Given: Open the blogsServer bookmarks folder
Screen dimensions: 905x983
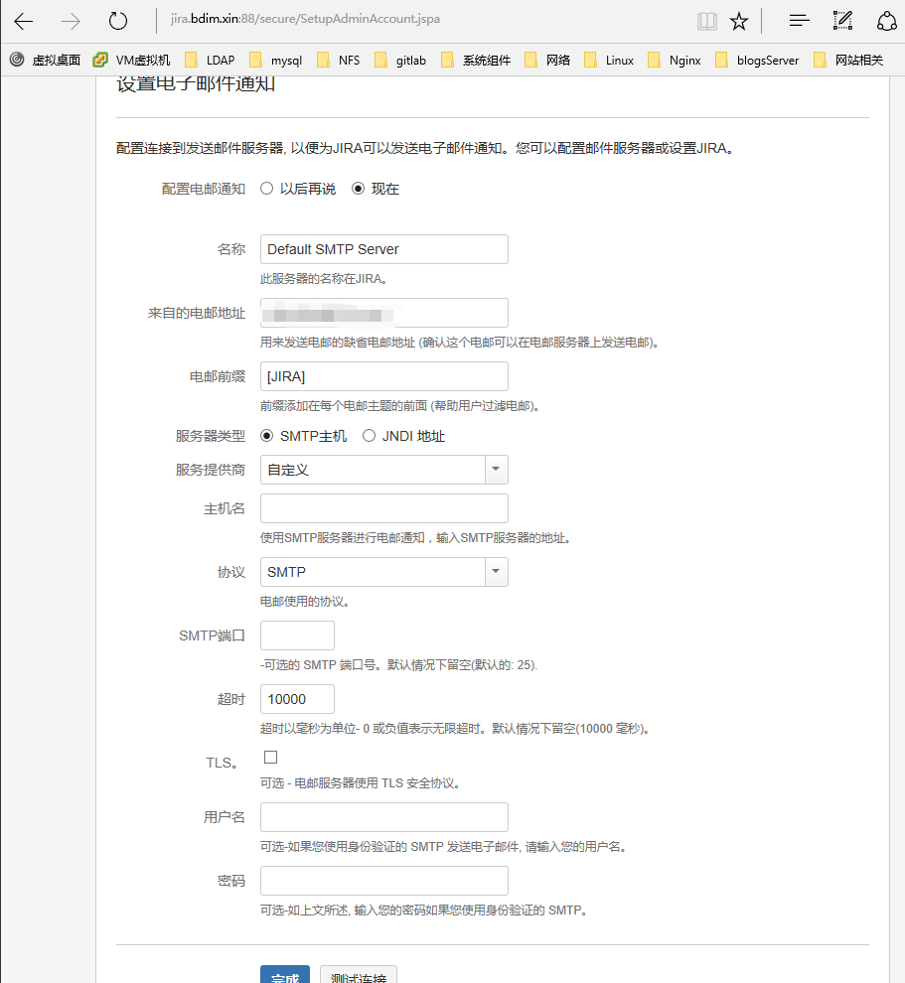Looking at the screenshot, I should [x=766, y=60].
